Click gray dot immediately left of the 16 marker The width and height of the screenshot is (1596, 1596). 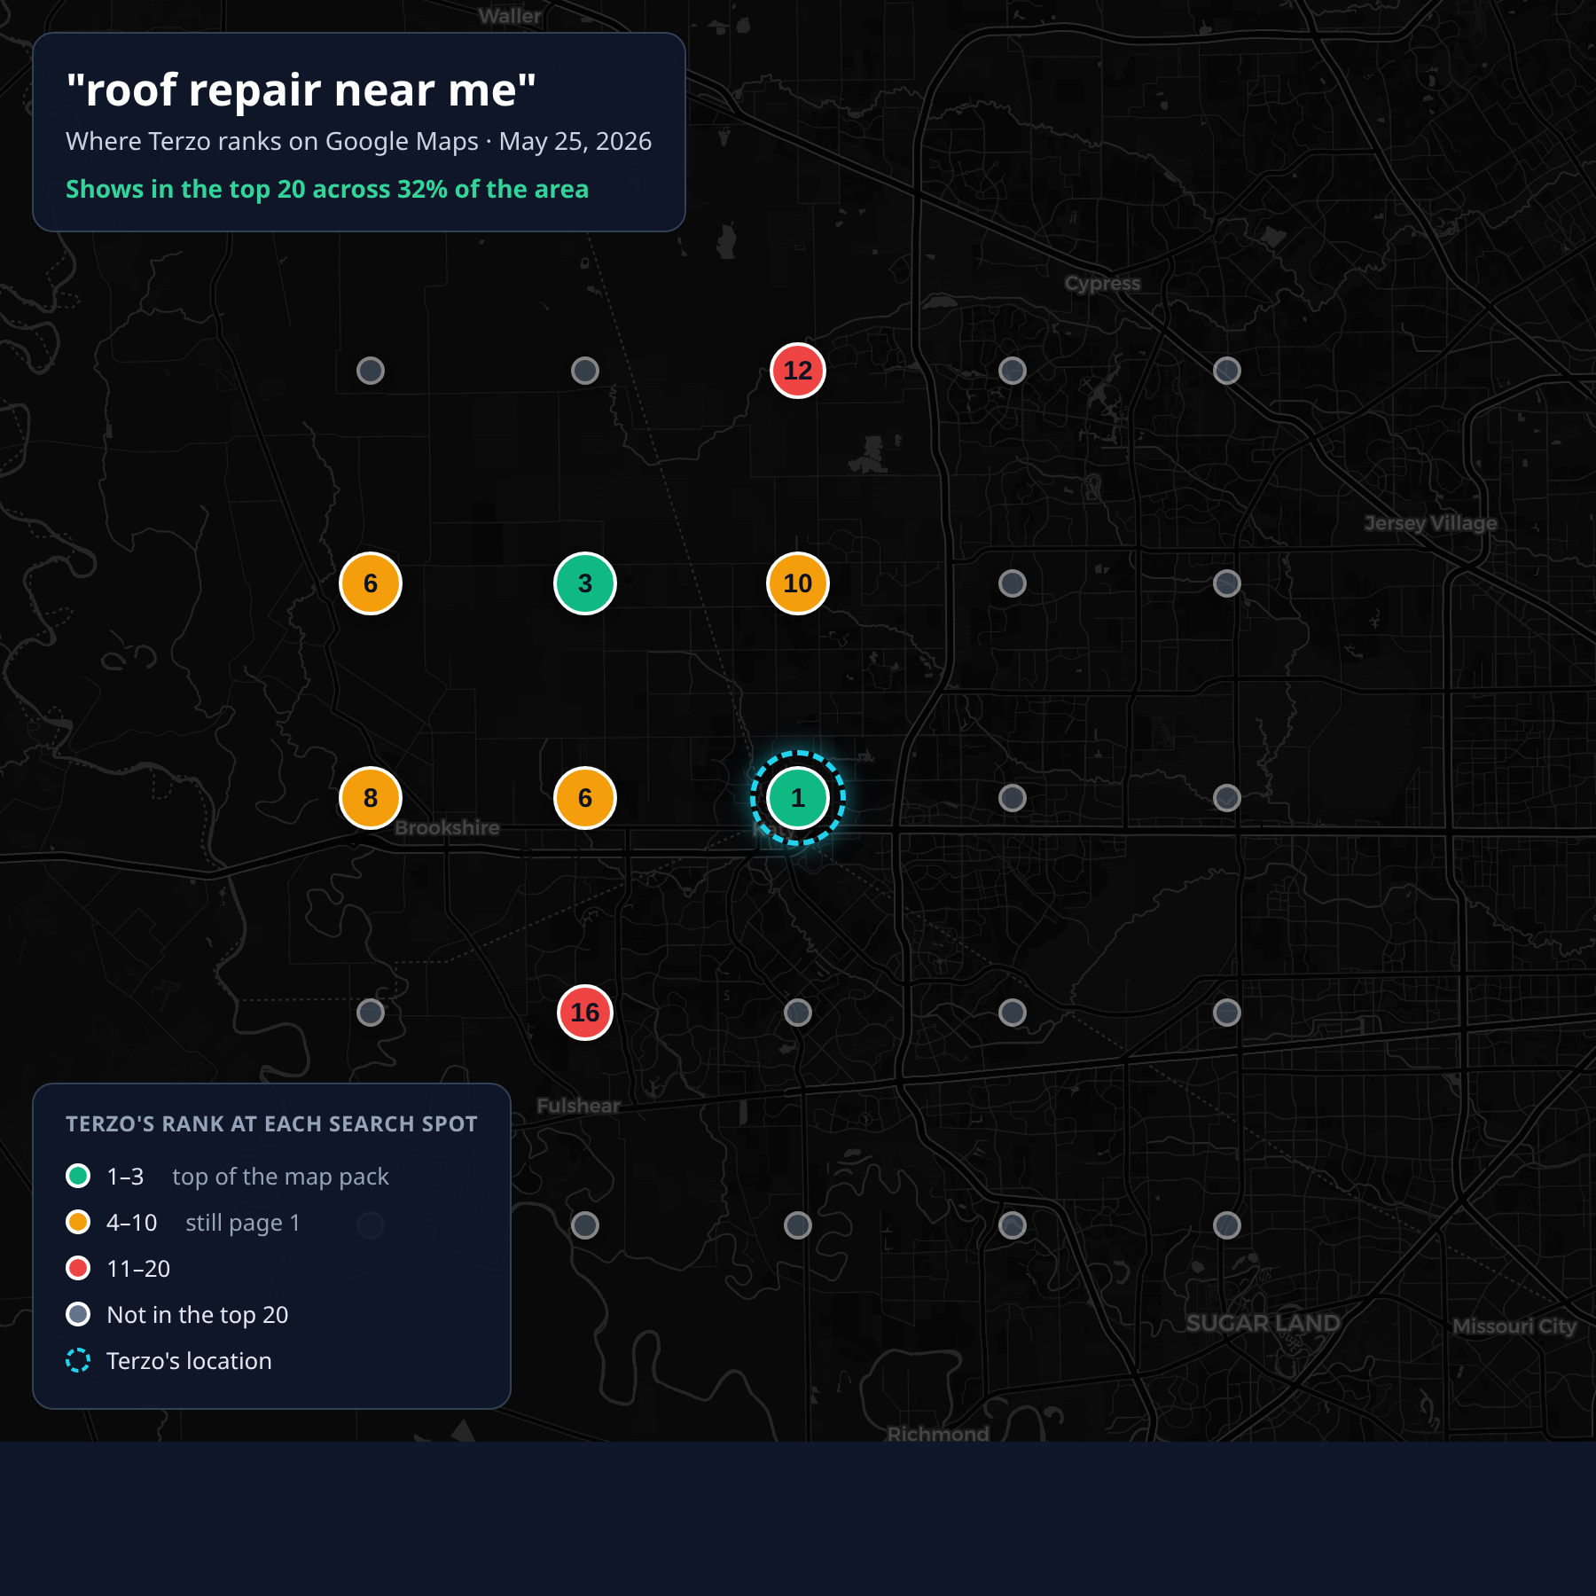pos(371,1013)
